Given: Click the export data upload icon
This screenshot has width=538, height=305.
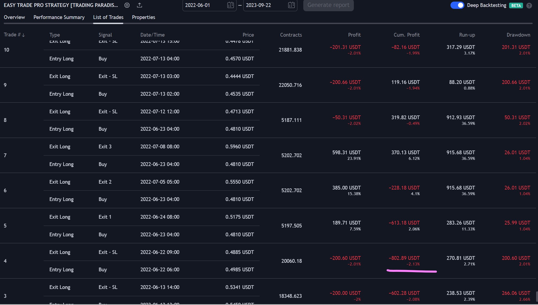Looking at the screenshot, I should 139,5.
